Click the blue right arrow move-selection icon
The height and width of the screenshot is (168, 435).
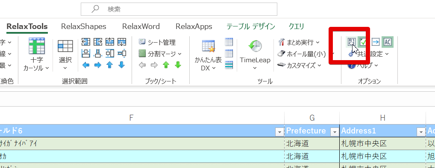[98, 65]
